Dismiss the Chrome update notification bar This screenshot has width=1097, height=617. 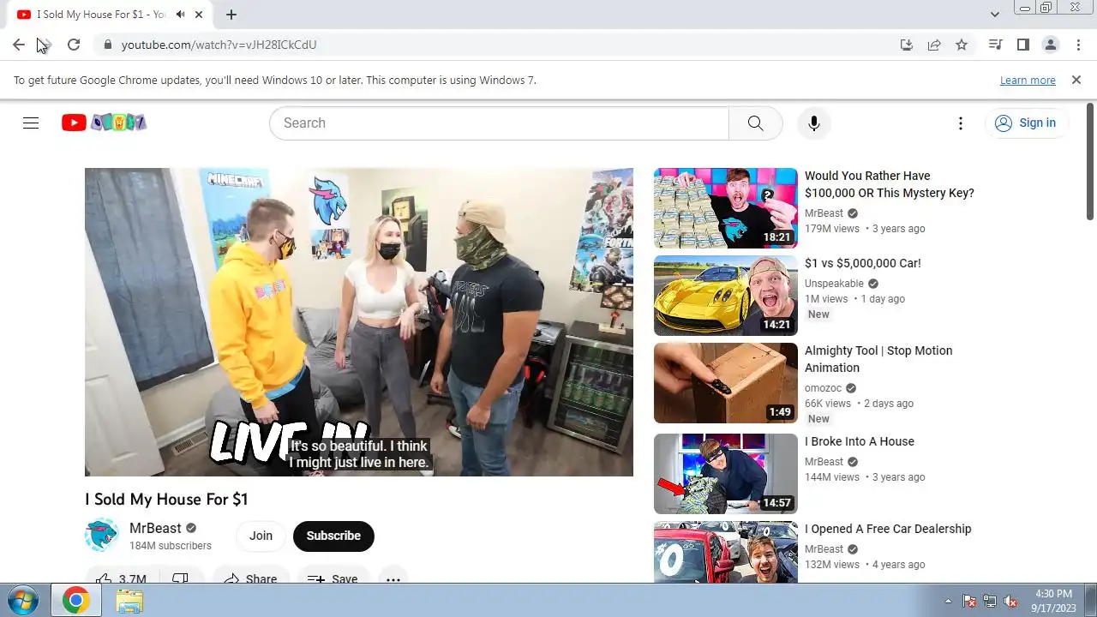tap(1076, 80)
